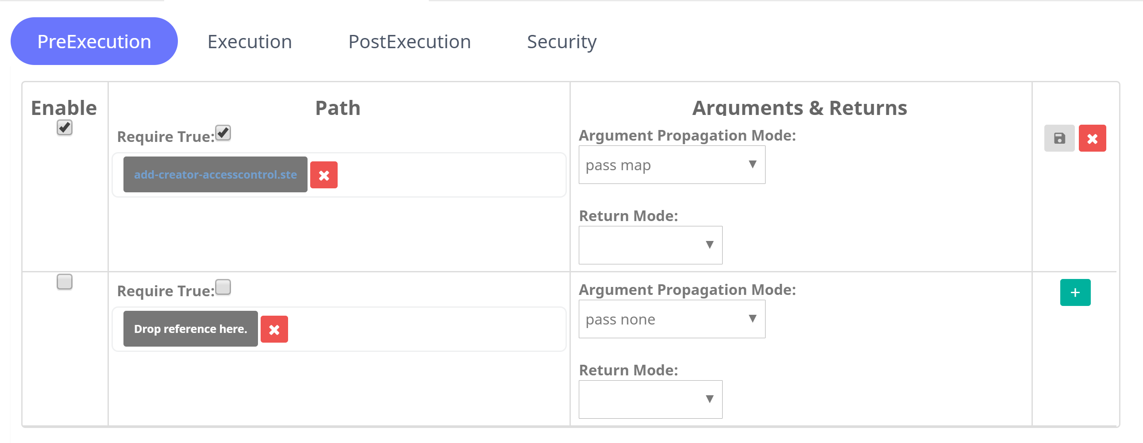The width and height of the screenshot is (1143, 443).
Task: Open the 'pass none' propagation dropdown
Action: tap(672, 319)
